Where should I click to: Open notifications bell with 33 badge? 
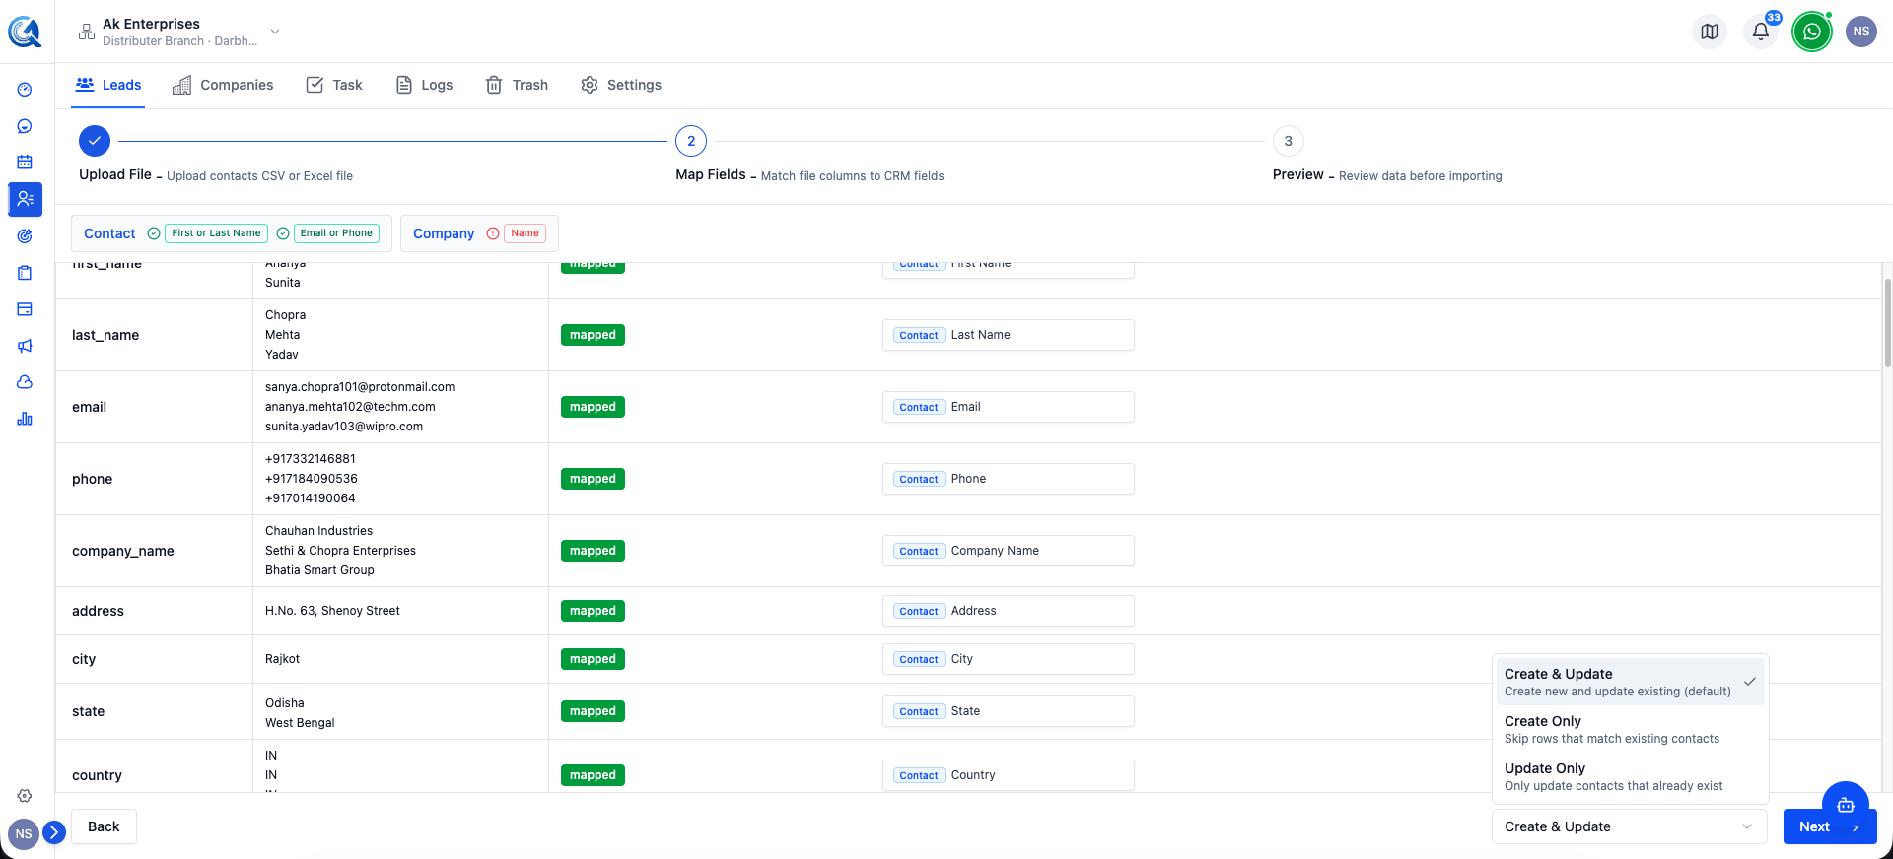(1761, 32)
